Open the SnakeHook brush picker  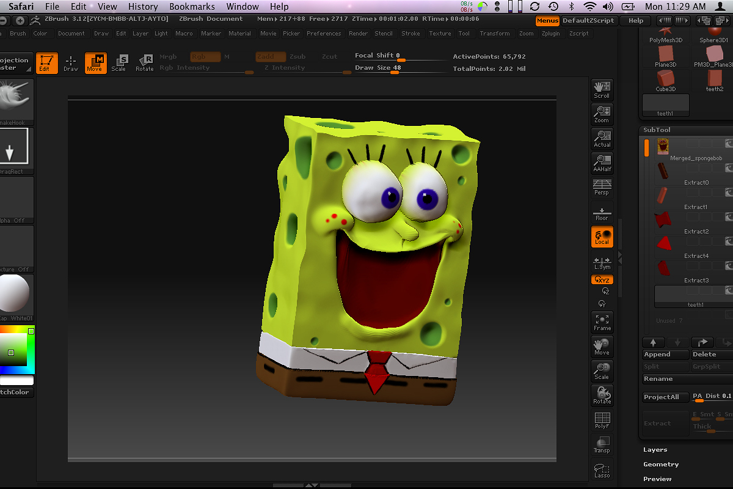tap(16, 102)
